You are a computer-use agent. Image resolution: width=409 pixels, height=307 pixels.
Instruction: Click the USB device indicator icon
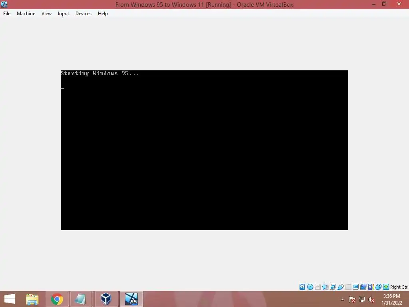[x=340, y=287]
